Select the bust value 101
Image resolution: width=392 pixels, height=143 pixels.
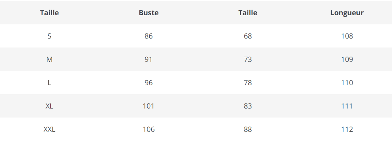coord(149,106)
